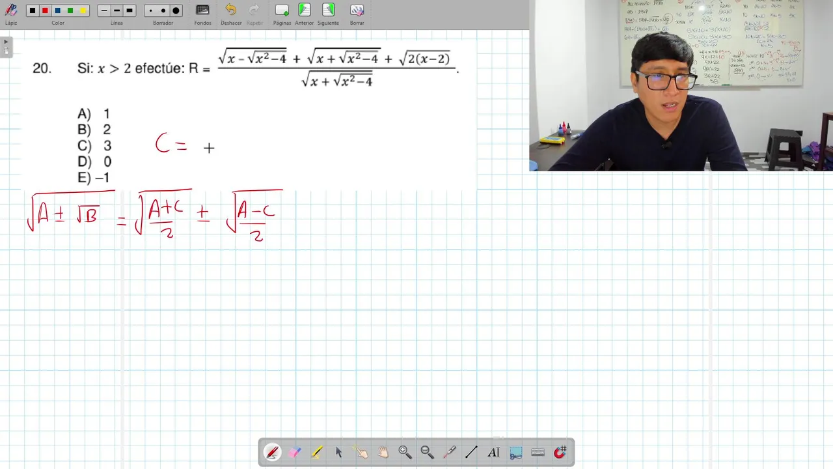Choose the pointing finger interact tool
Viewport: 833px width, 469px height.
361,452
